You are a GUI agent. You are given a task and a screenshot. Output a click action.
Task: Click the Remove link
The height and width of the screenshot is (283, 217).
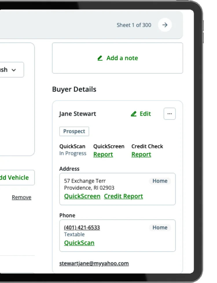22,197
